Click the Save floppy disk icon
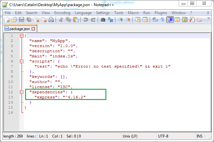 (x=22, y=20)
